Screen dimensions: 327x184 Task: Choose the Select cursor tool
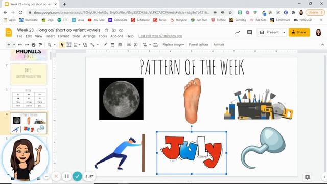pos(62,45)
